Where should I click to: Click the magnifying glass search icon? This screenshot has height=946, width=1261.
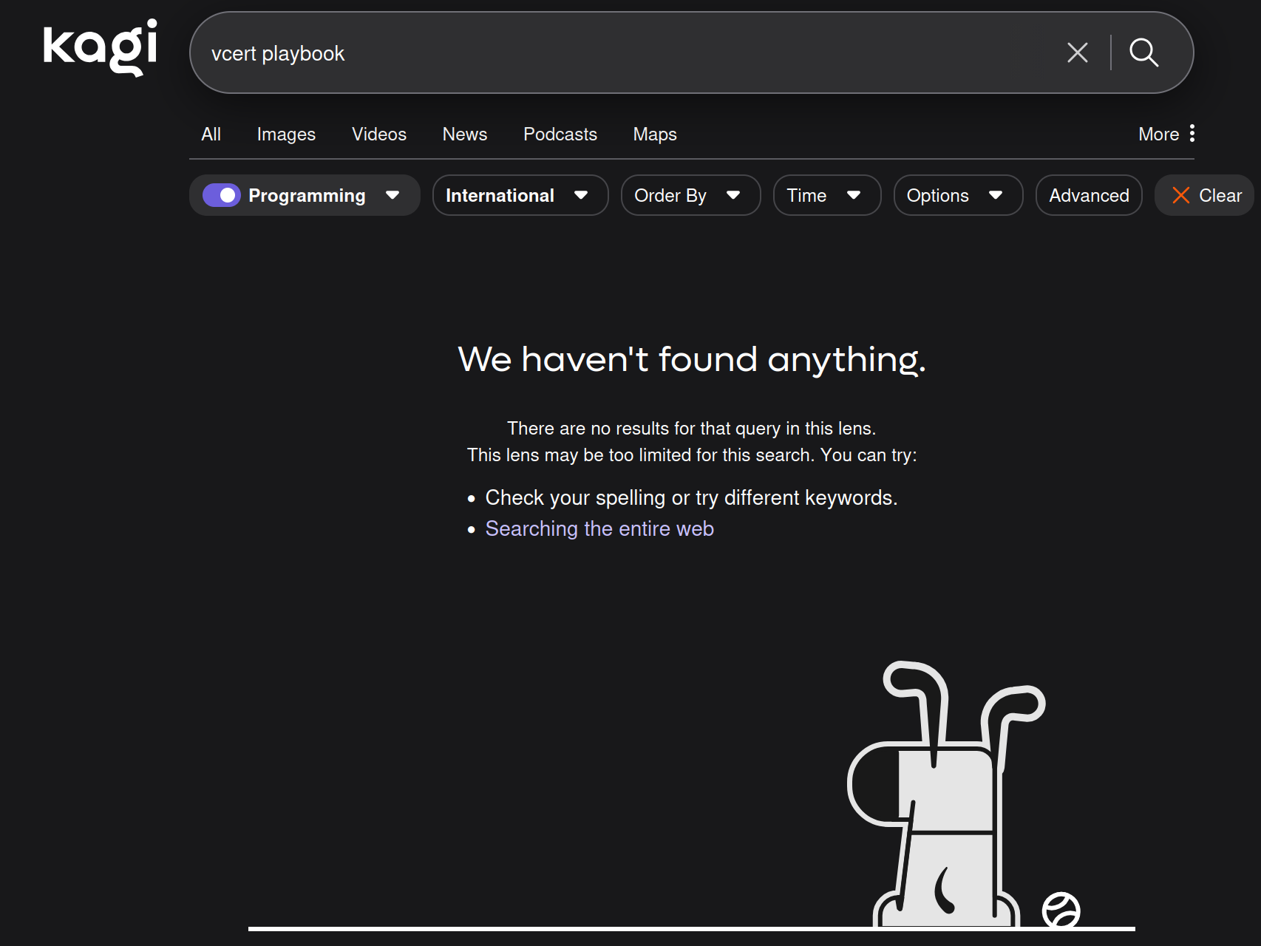[1143, 52]
